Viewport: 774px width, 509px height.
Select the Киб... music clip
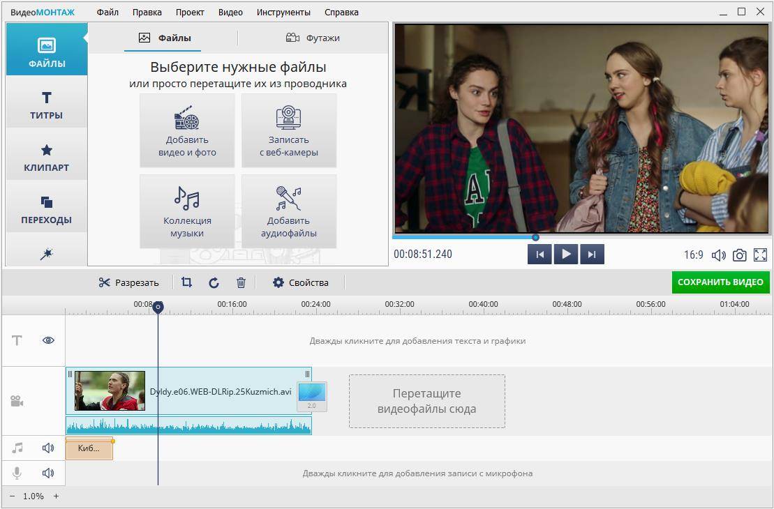(x=89, y=448)
